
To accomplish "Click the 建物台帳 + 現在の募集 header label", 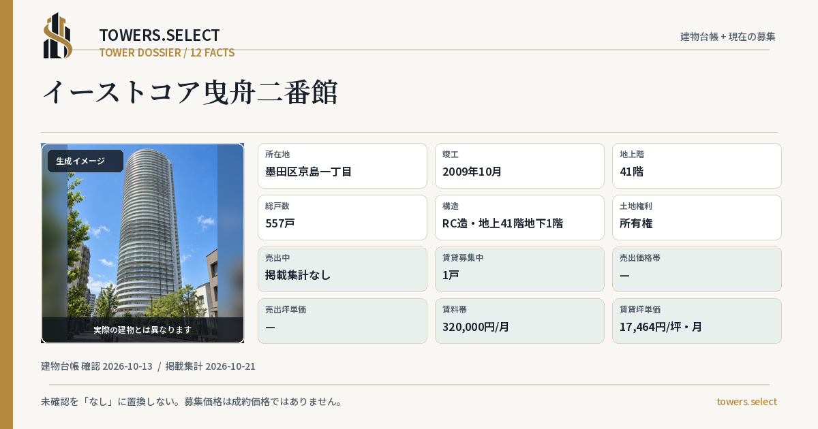I will [x=728, y=37].
